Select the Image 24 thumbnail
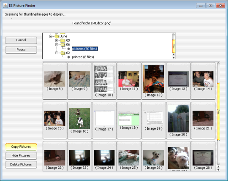 pyautogui.click(x=104, y=157)
